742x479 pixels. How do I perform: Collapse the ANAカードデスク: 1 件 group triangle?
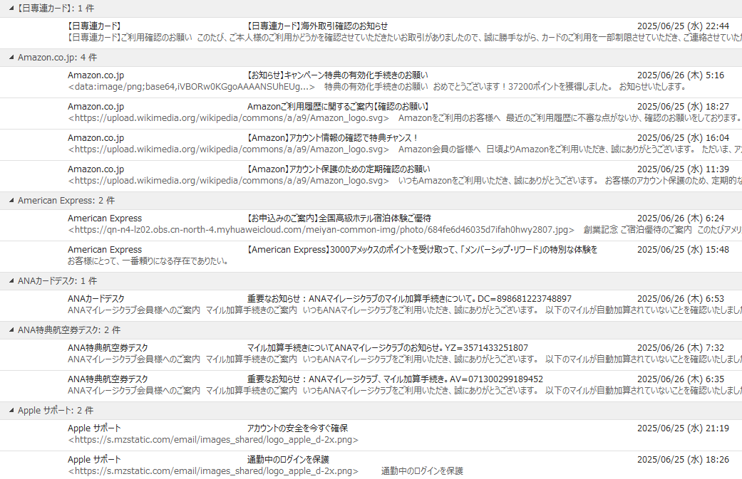coord(11,281)
